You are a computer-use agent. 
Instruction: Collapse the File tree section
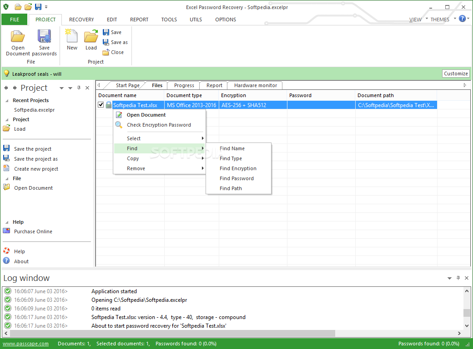click(7, 178)
